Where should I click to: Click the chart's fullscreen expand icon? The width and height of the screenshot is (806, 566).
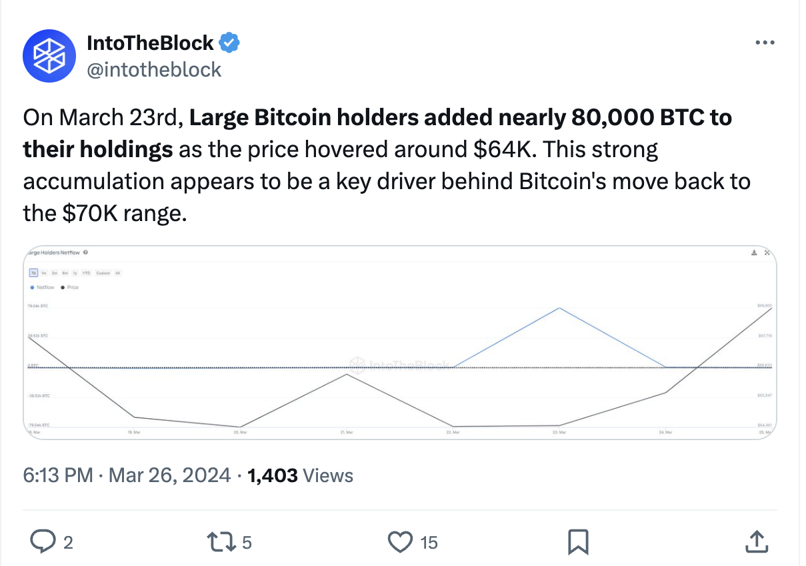[x=767, y=252]
